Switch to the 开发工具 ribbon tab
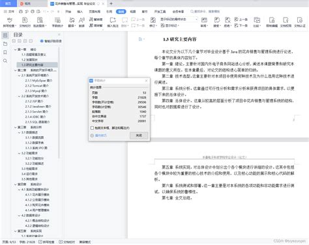 pos(160,12)
